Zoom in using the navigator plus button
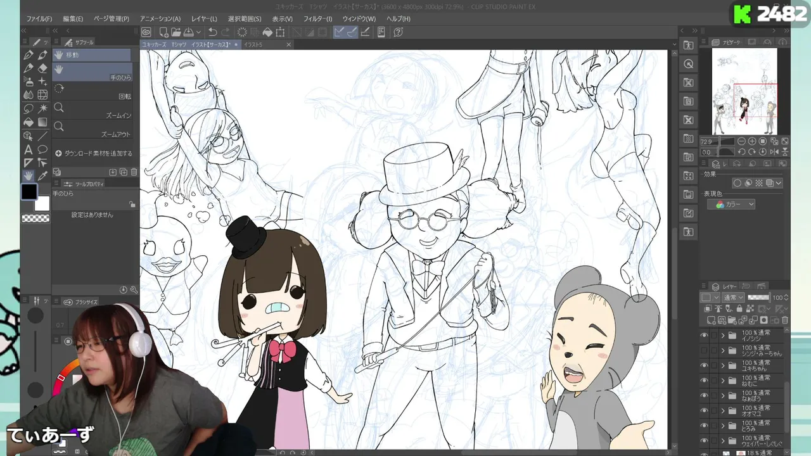 [x=752, y=142]
